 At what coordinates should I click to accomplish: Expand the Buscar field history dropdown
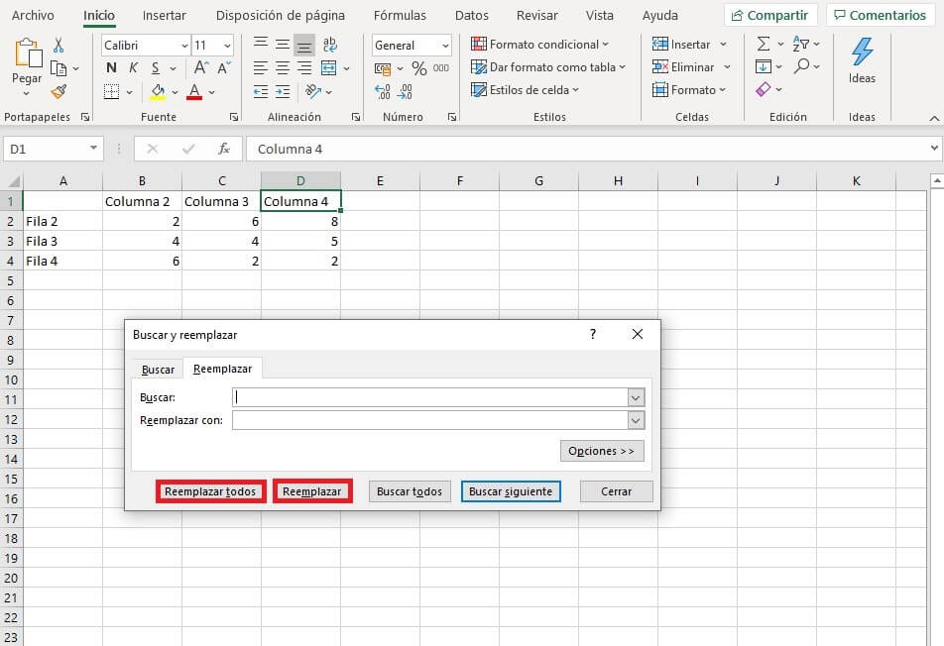point(636,397)
